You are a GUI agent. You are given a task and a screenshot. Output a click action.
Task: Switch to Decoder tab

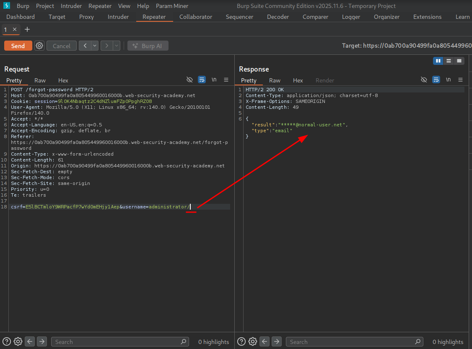pos(278,17)
